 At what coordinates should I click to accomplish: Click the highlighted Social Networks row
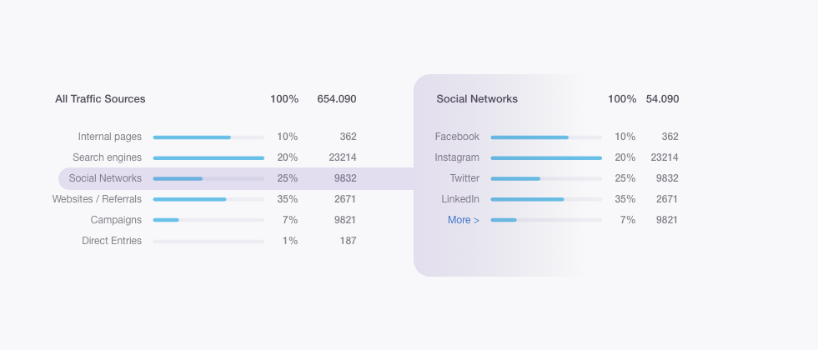(x=105, y=178)
